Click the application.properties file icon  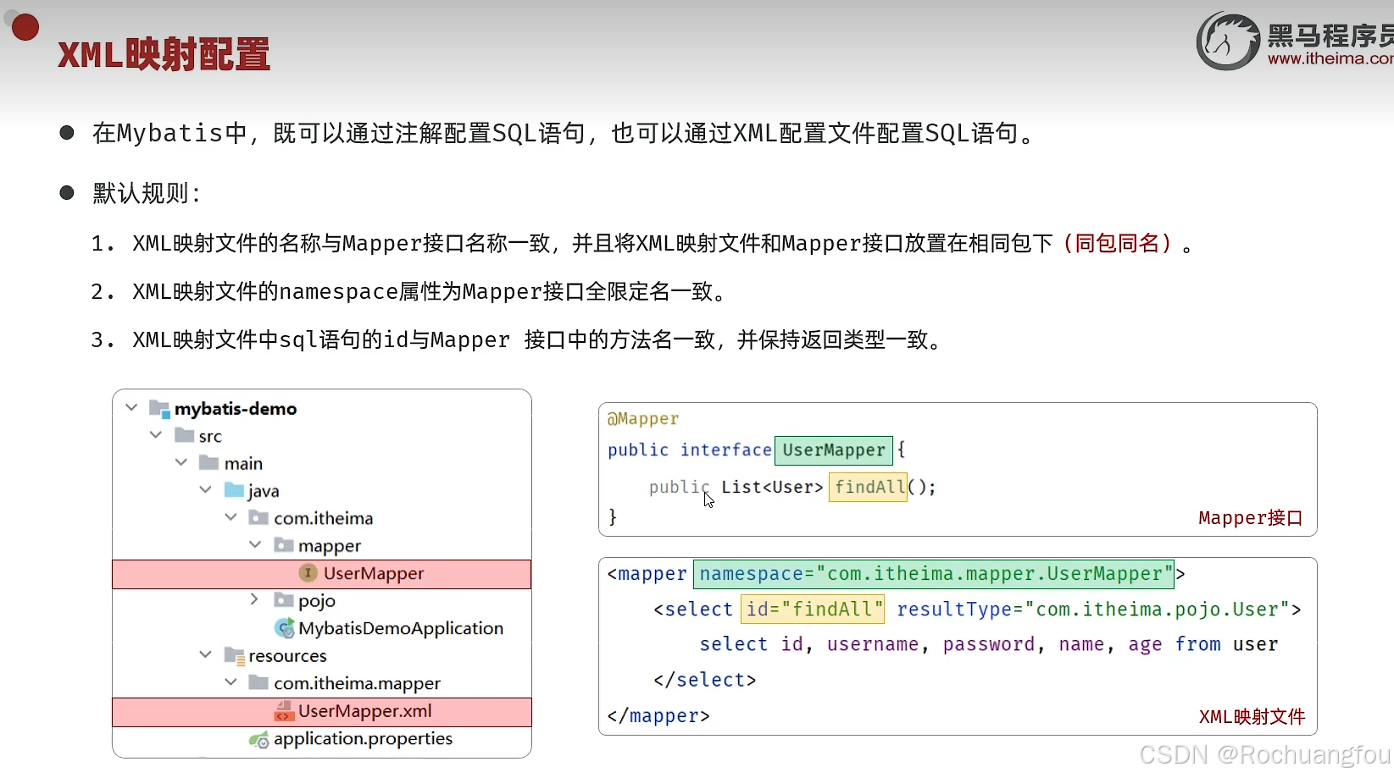click(258, 740)
